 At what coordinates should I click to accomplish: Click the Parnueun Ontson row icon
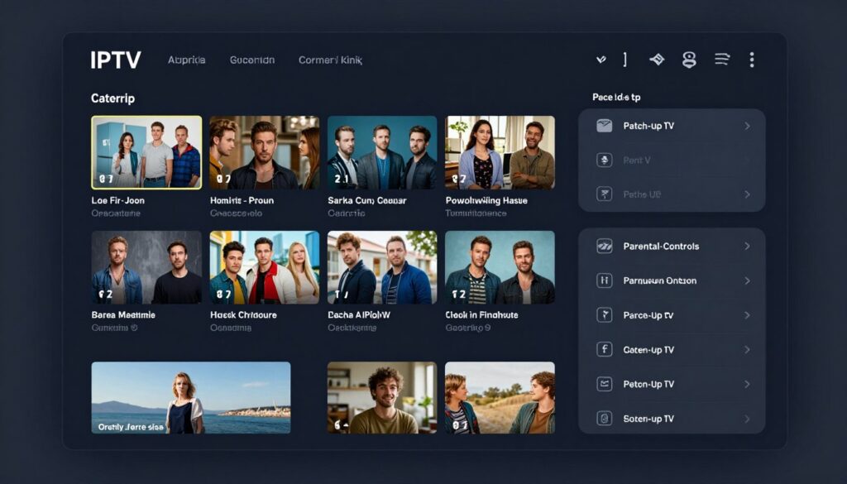click(x=604, y=280)
